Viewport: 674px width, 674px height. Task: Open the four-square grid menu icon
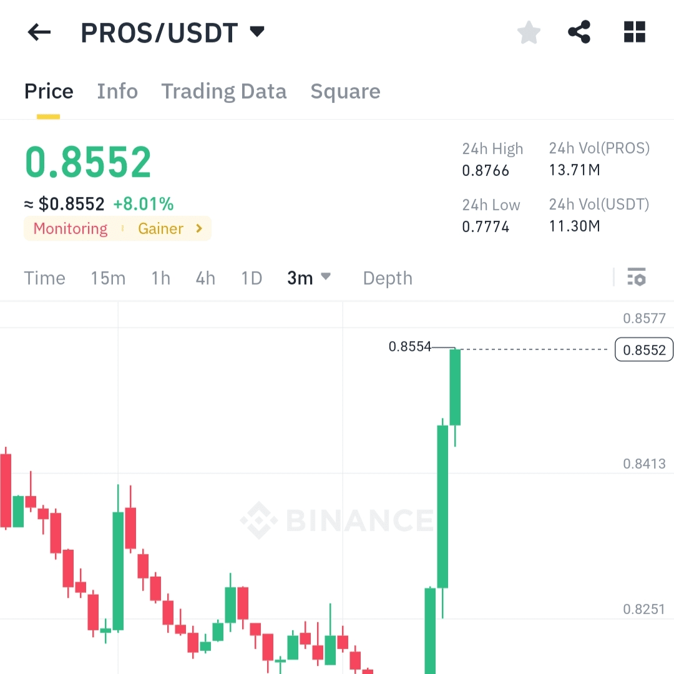point(635,32)
